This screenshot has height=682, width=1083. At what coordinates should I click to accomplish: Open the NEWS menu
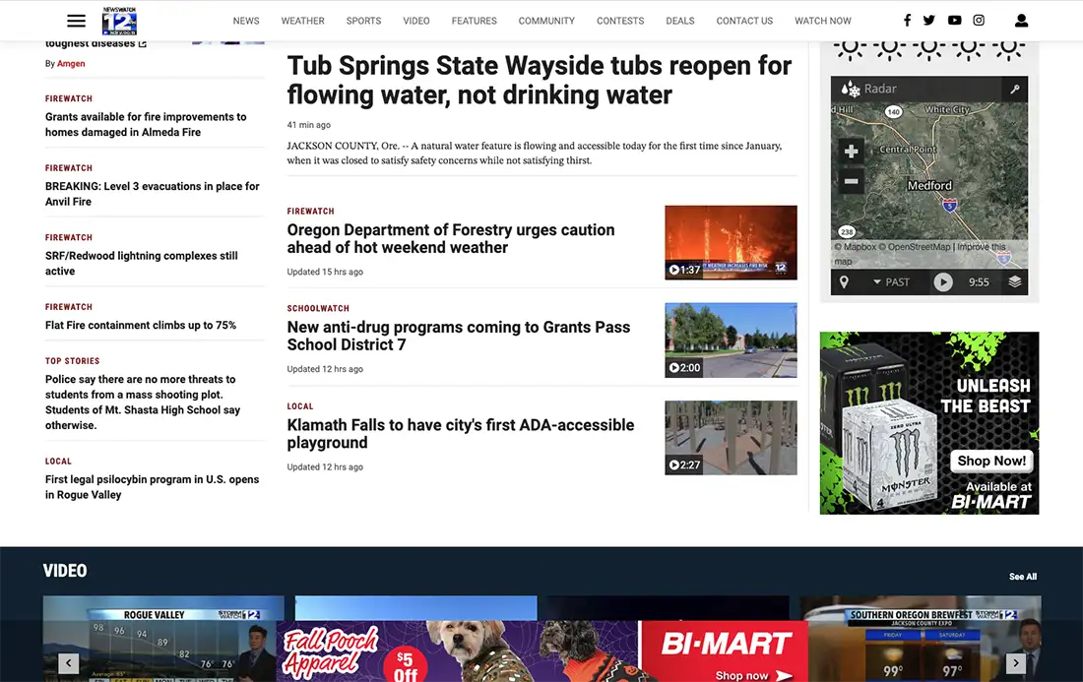coord(246,21)
